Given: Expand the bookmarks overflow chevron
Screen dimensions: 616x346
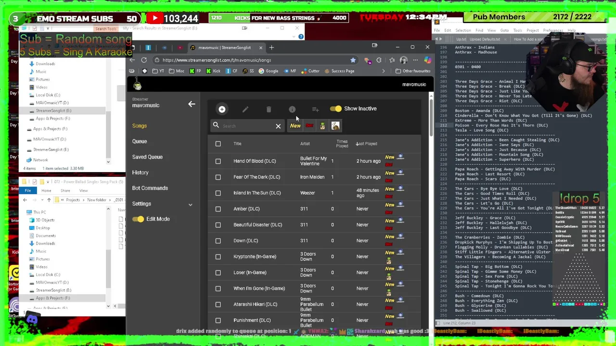Looking at the screenshot, I should pyautogui.click(x=384, y=71).
